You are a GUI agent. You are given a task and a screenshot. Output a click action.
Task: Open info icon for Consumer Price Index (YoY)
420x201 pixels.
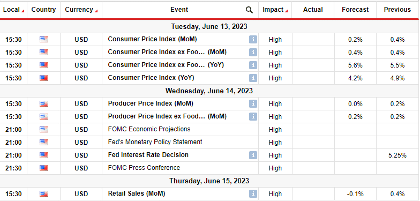click(x=253, y=78)
